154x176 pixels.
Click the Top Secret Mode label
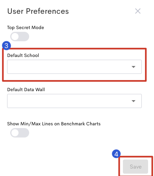(x=26, y=27)
